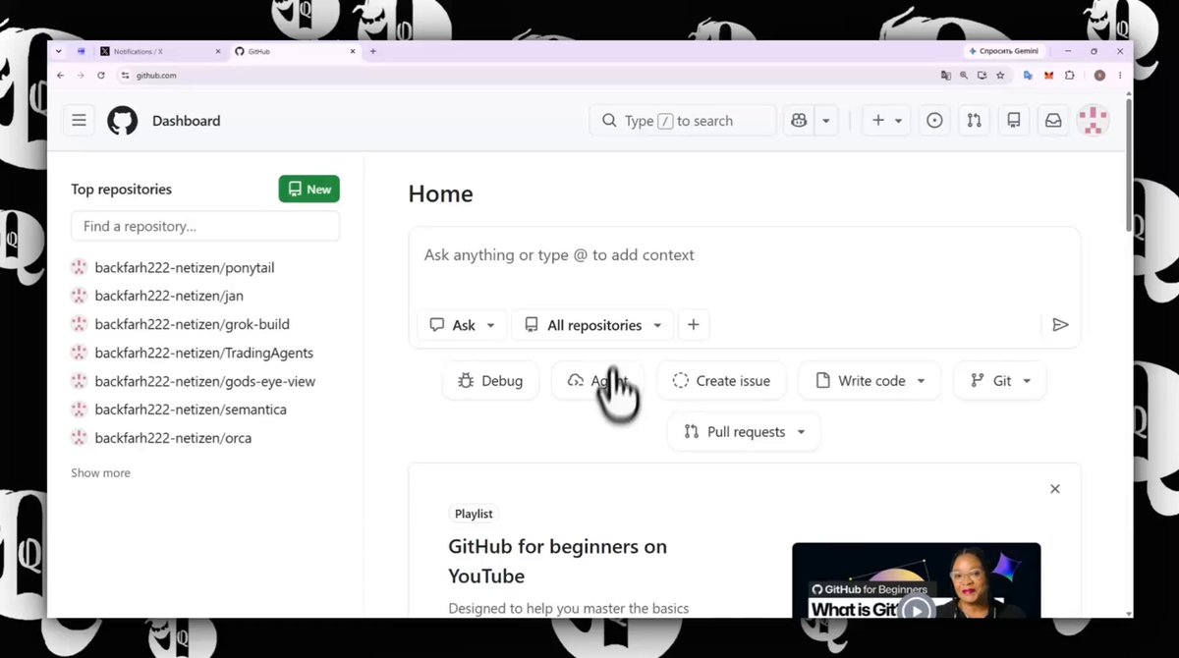Add an attachment with the plus button
The image size is (1179, 658).
pos(694,325)
